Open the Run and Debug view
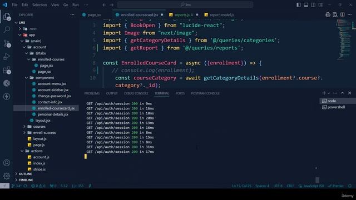Screen dimensions: 356x200 7,57
